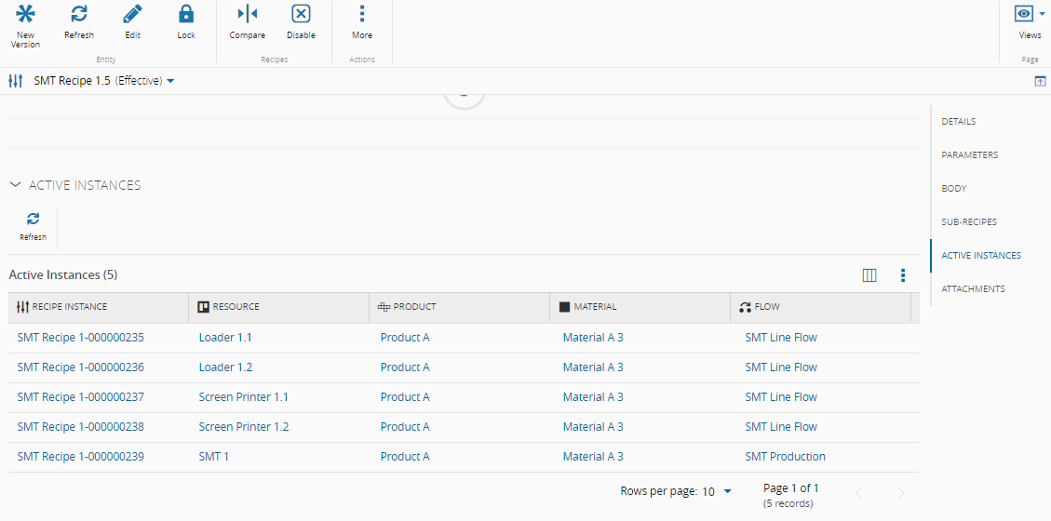Open the SMT Production flow link
This screenshot has width=1051, height=521.
[x=785, y=457]
